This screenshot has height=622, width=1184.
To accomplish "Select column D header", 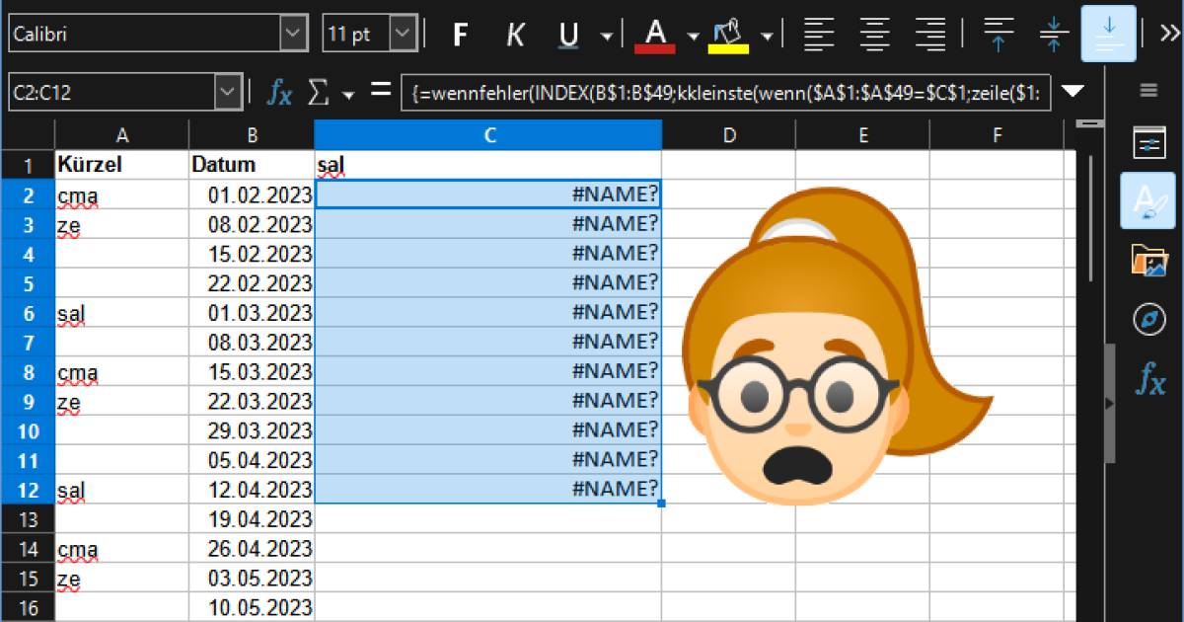I will click(728, 135).
